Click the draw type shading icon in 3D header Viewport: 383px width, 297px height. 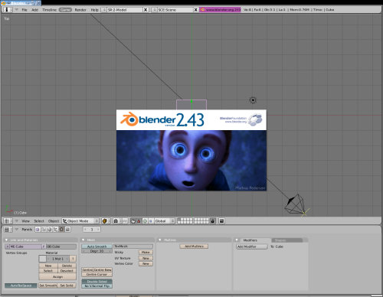click(105, 221)
